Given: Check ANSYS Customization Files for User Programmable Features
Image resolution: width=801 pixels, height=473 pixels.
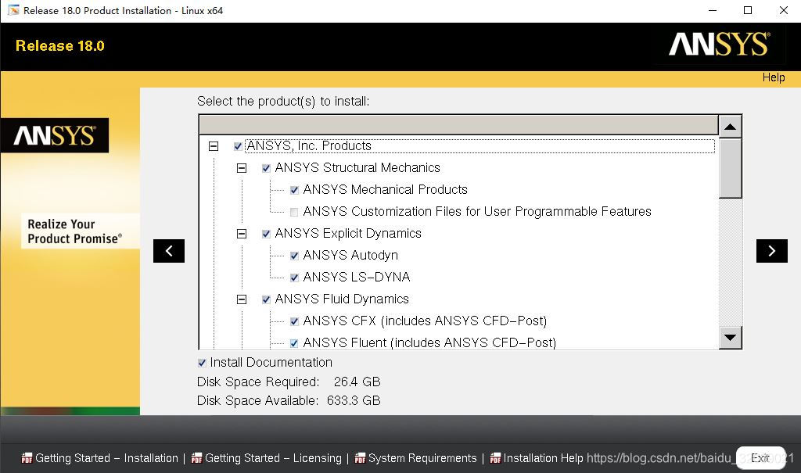Looking at the screenshot, I should pyautogui.click(x=294, y=212).
